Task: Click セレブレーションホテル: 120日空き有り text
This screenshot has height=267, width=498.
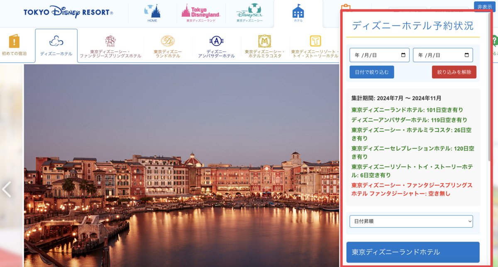Action: click(413, 152)
